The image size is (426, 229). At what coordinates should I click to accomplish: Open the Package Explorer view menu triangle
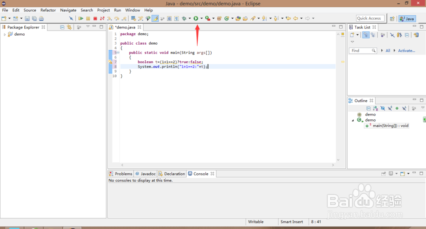coord(88,27)
